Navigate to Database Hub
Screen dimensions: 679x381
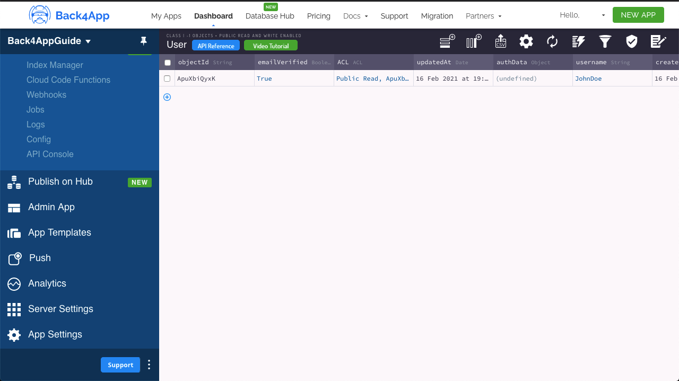click(270, 16)
